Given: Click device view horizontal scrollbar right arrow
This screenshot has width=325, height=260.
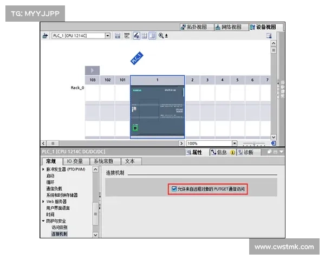Looking at the screenshot, I should point(181,143).
